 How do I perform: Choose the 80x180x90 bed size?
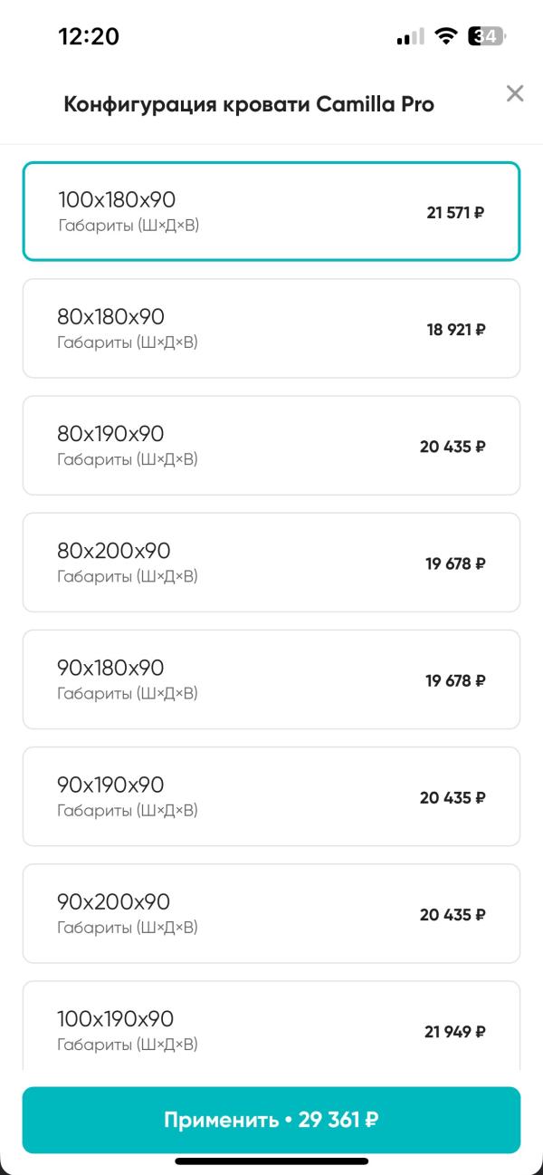[271, 328]
